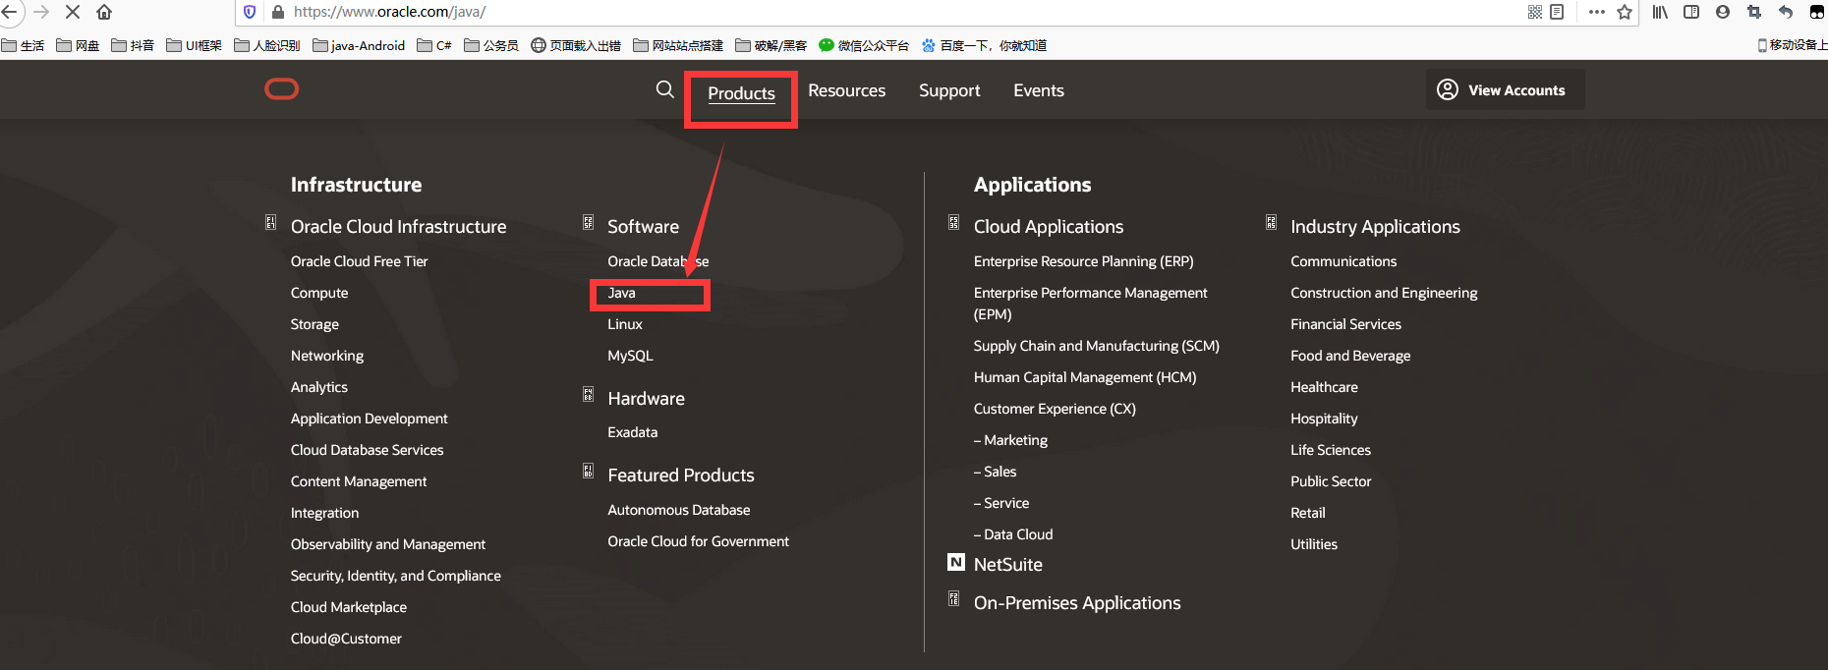
Task: Click the browser address bar URL
Action: click(x=389, y=12)
